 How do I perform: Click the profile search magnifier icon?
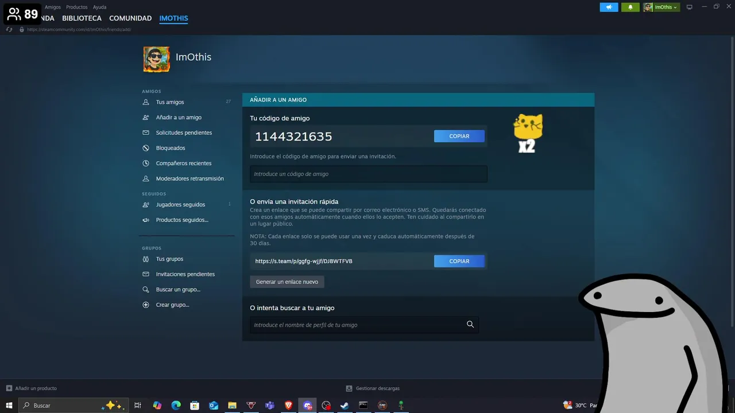(470, 325)
